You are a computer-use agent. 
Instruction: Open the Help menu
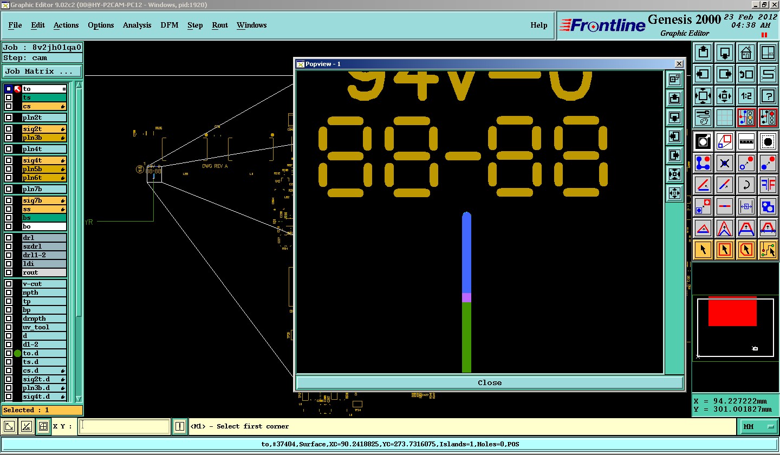point(539,25)
